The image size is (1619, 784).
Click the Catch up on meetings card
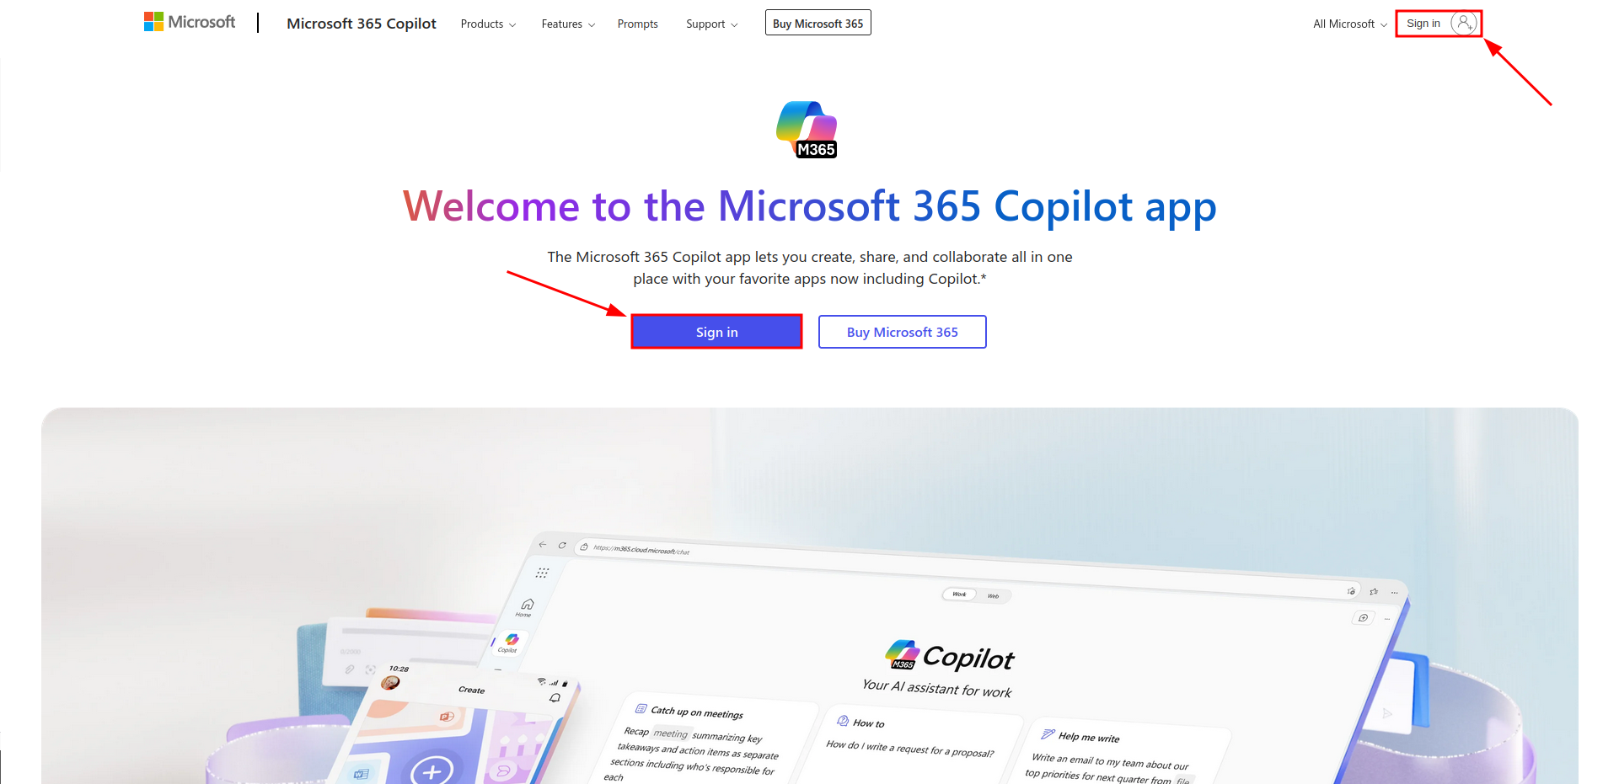[708, 741]
